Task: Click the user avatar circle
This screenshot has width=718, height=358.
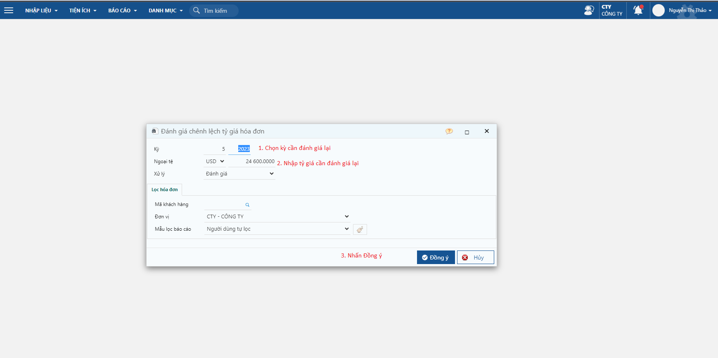Action: click(658, 10)
